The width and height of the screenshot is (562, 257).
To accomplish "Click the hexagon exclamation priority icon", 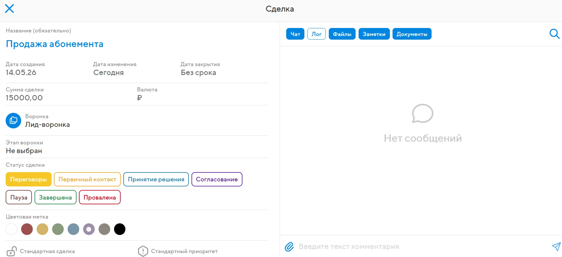I will (x=143, y=251).
